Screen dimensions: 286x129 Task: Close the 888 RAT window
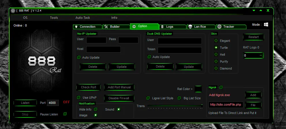click(268, 10)
